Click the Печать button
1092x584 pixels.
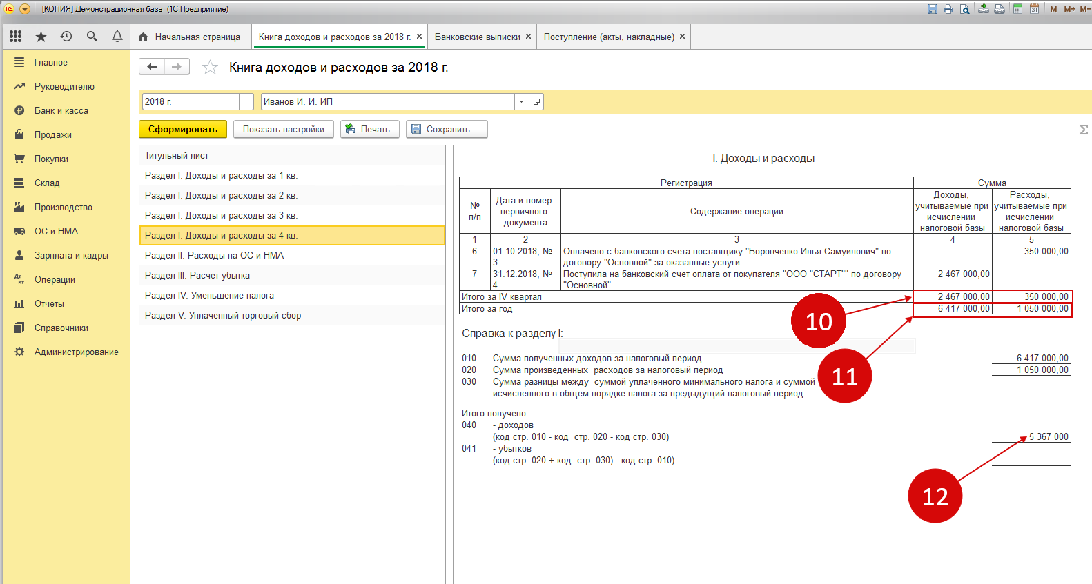coord(370,129)
